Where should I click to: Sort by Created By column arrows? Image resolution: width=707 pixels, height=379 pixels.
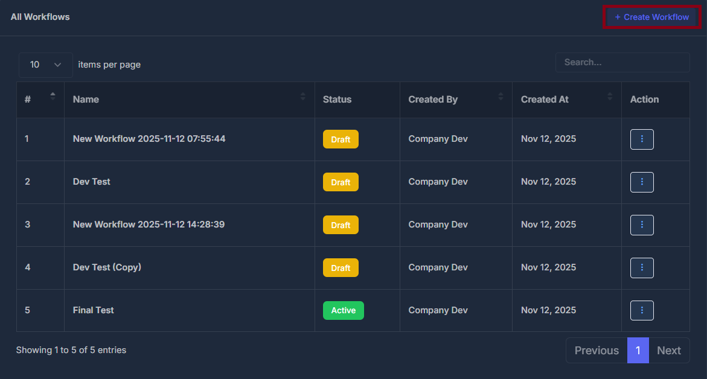[501, 96]
